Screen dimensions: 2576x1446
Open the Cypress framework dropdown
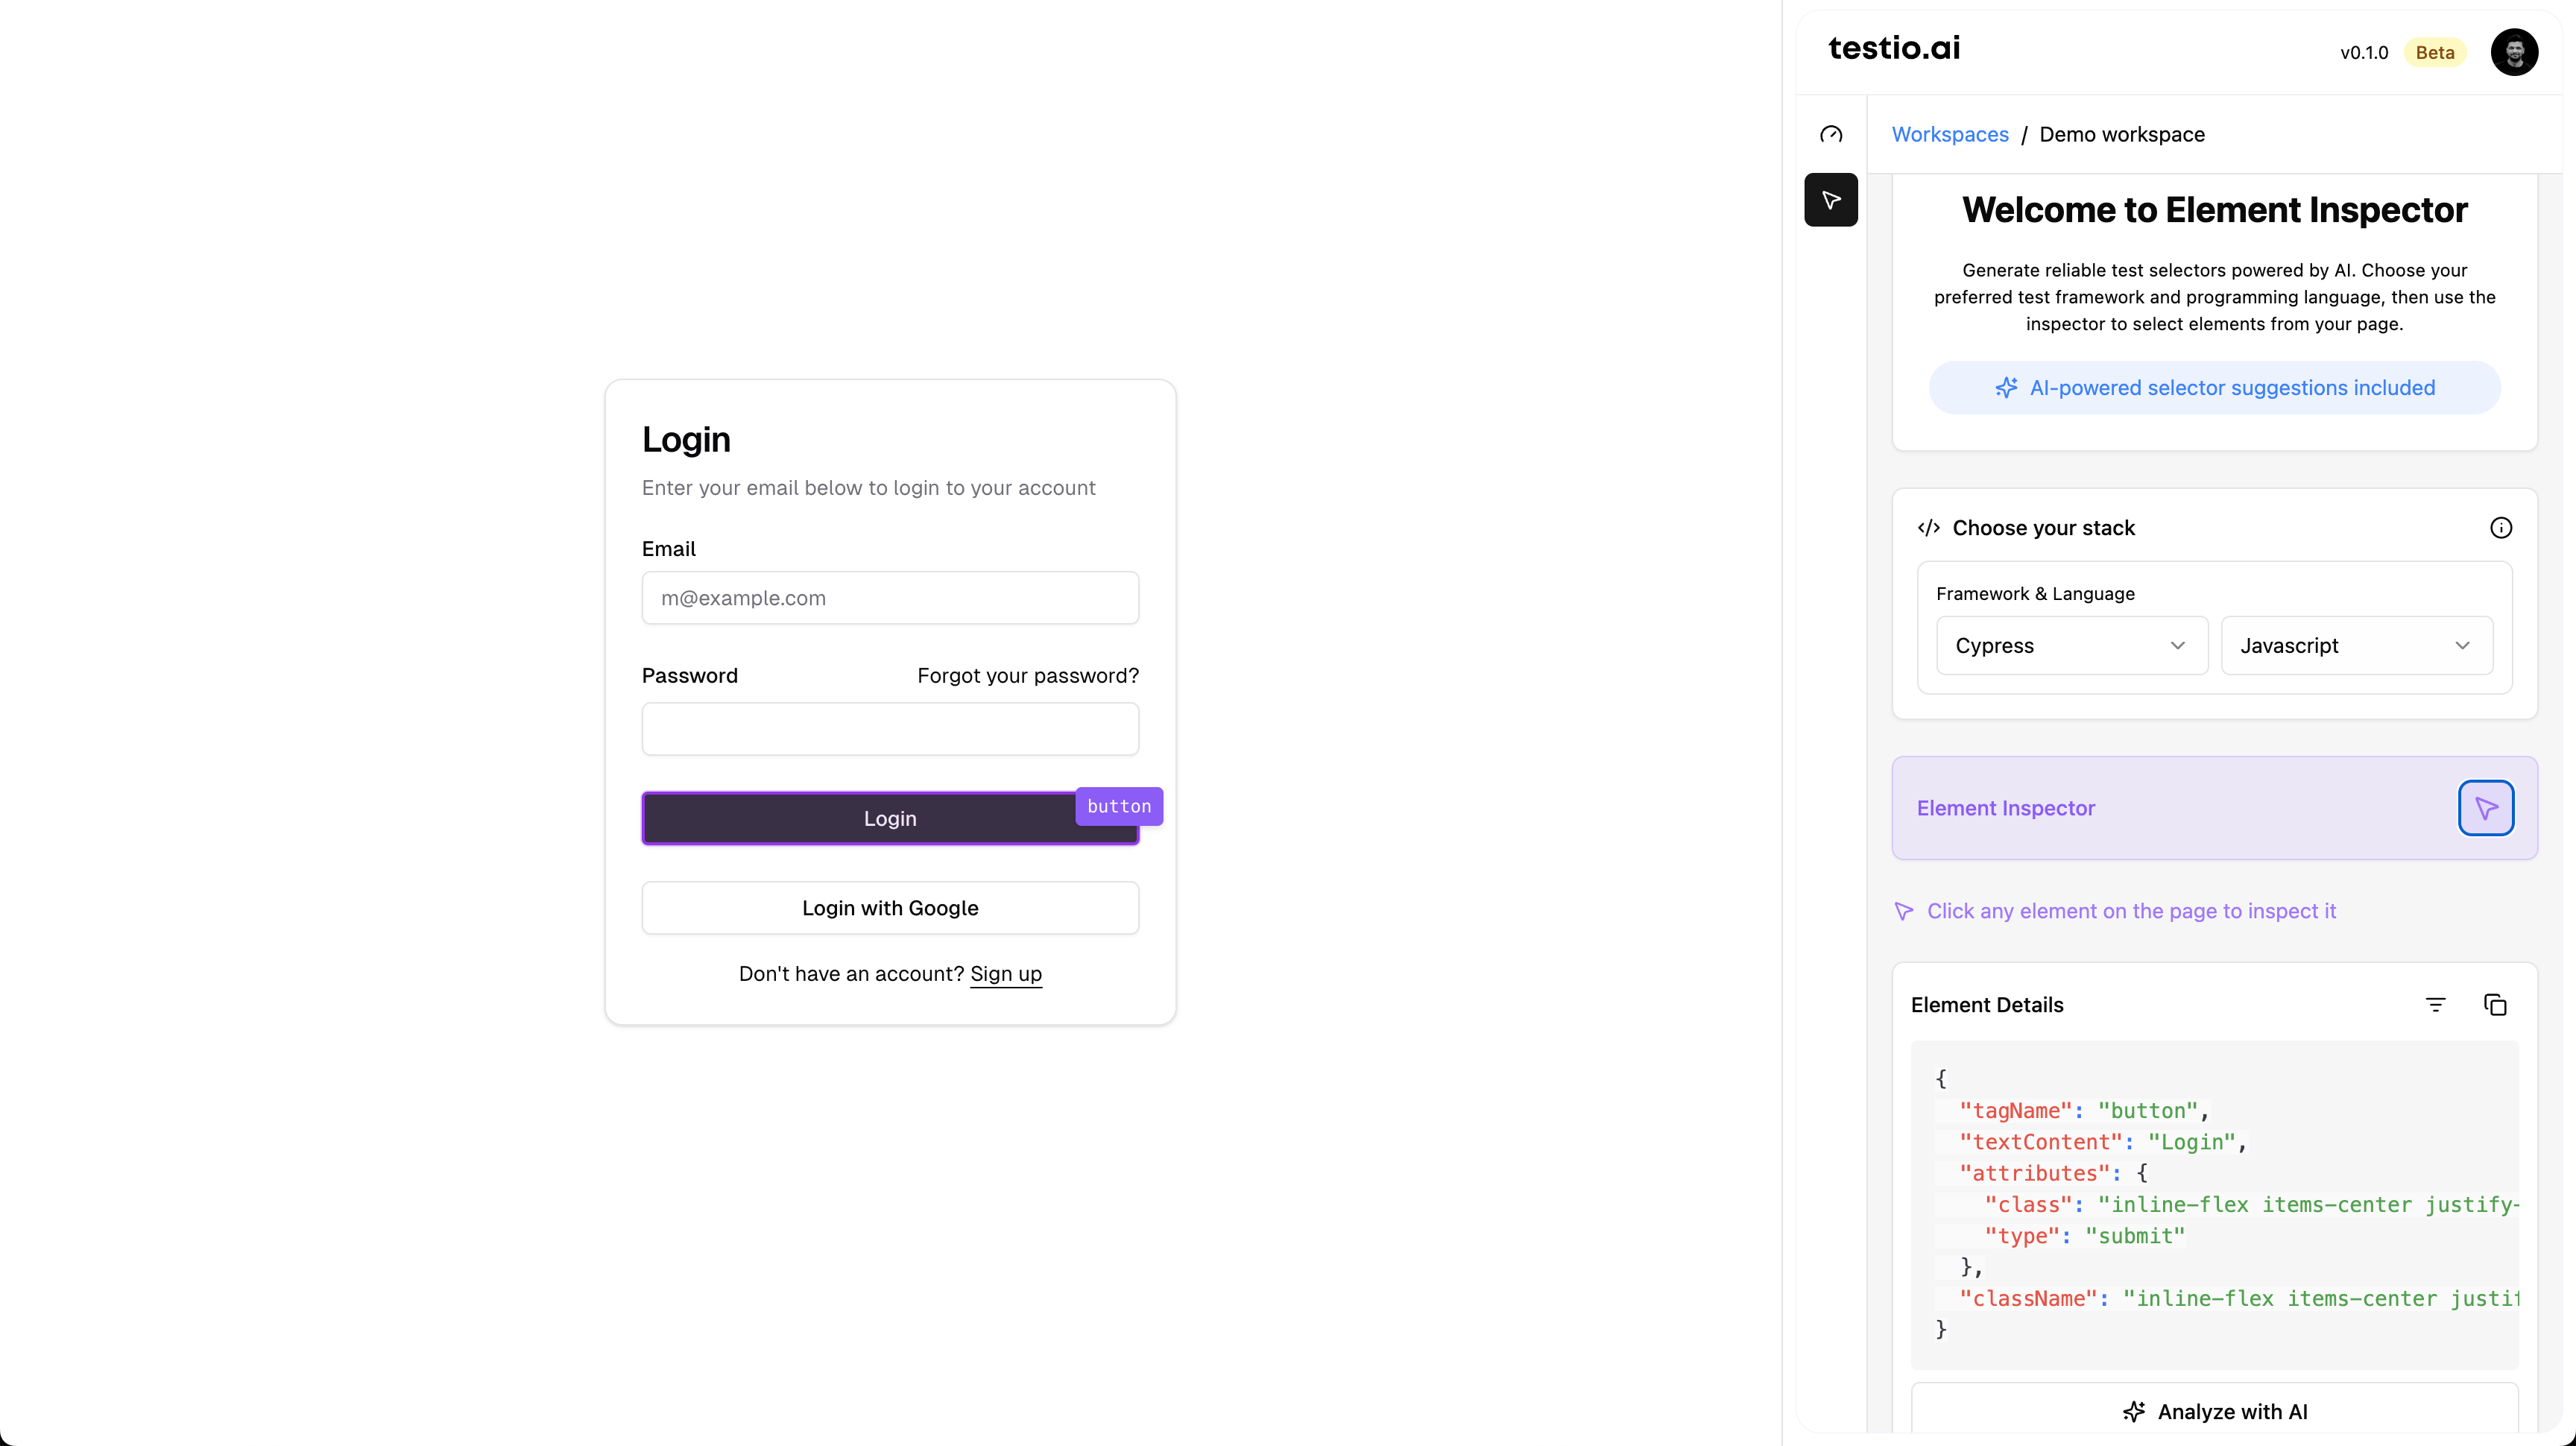(x=2072, y=645)
